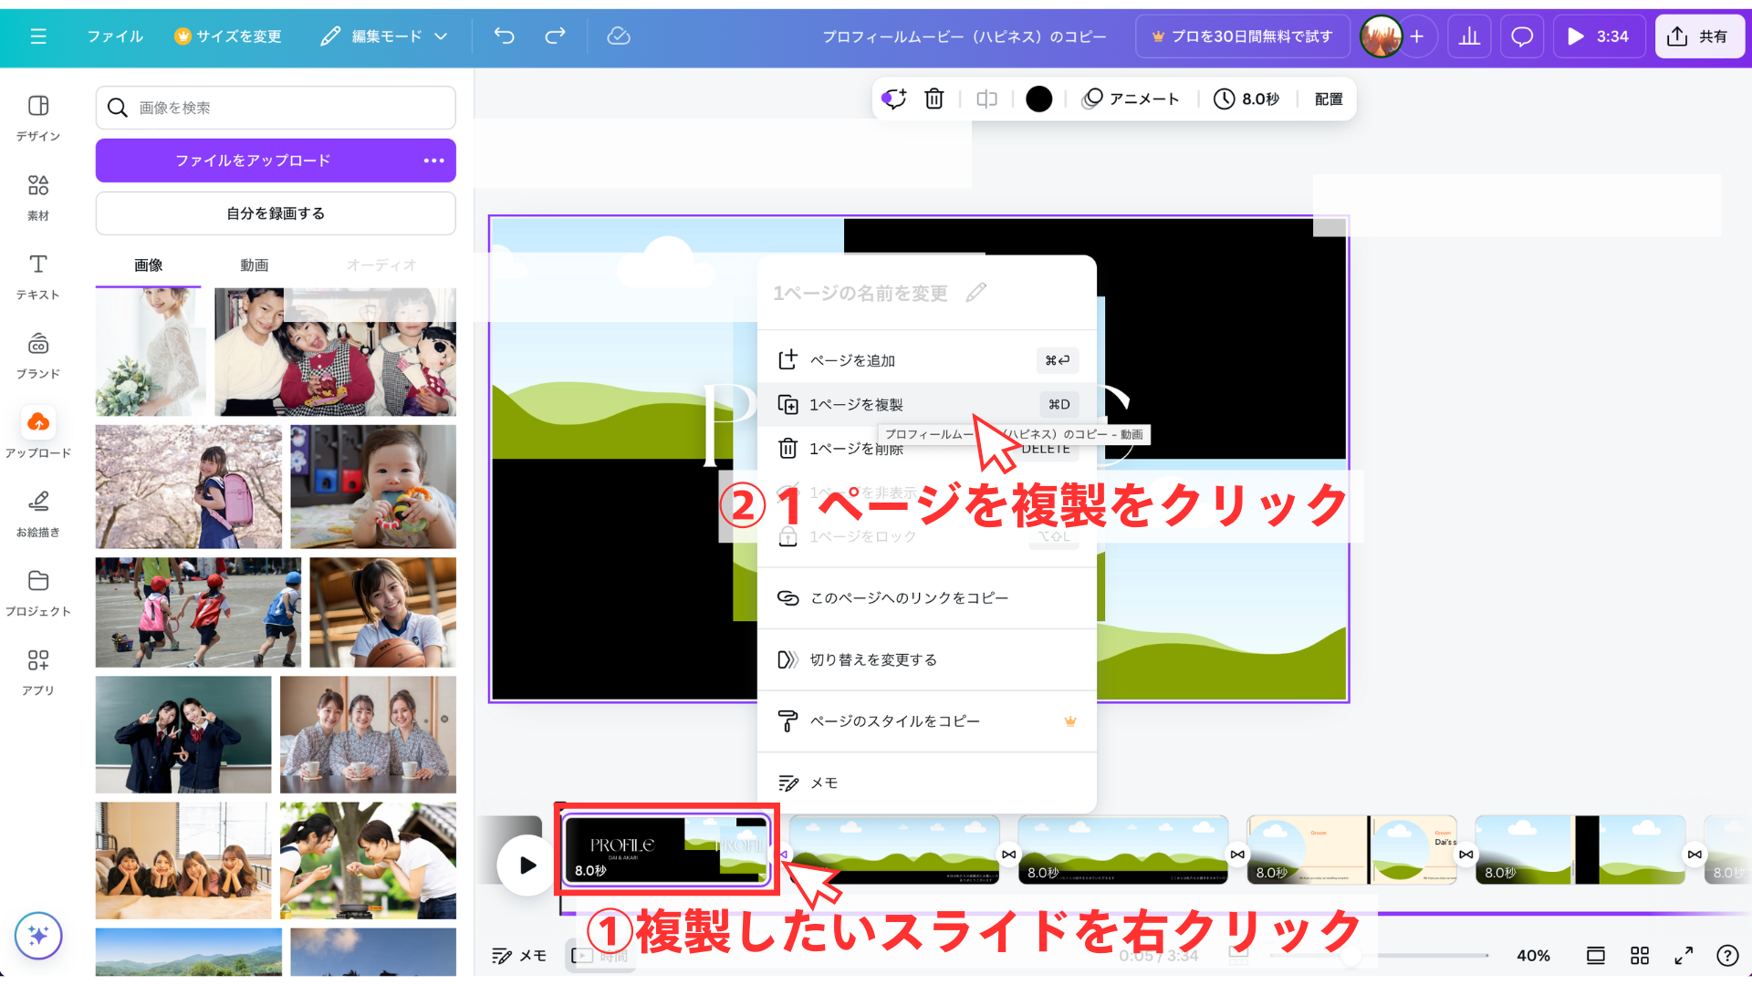Image resolution: width=1752 pixels, height=985 pixels.
Task: Open the user profile avatar
Action: (1381, 36)
